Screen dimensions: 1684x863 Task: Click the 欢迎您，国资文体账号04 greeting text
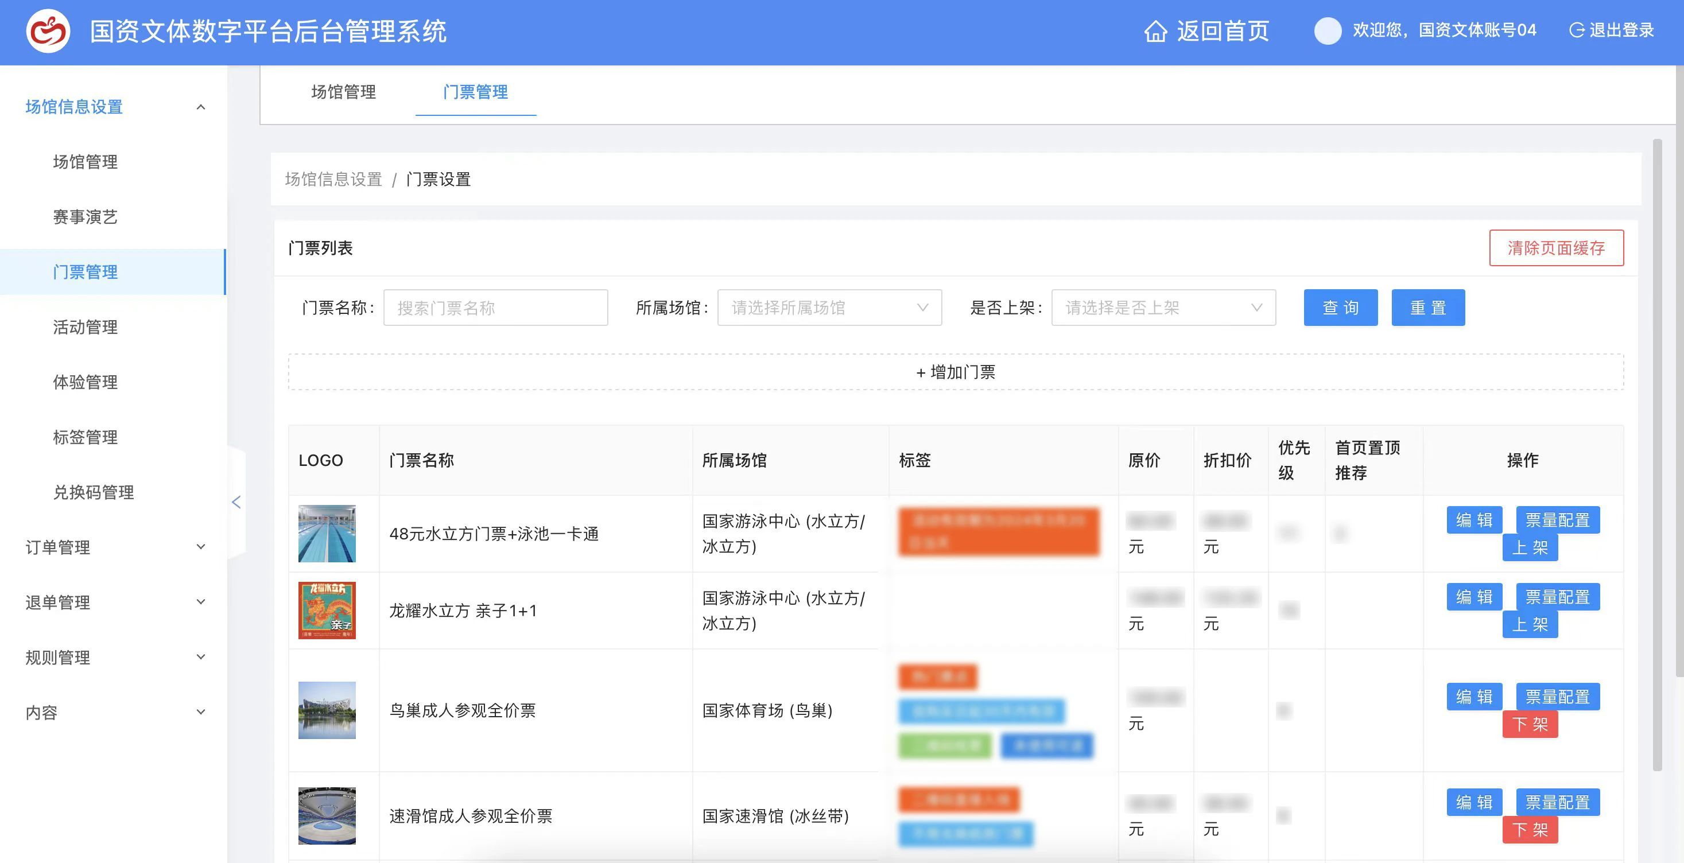[1444, 30]
